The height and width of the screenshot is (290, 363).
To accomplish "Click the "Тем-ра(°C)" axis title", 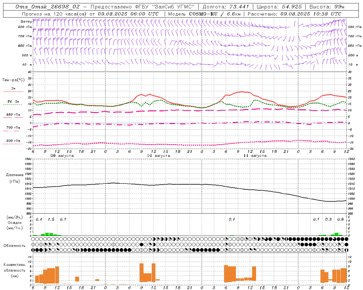I will click(14, 80).
